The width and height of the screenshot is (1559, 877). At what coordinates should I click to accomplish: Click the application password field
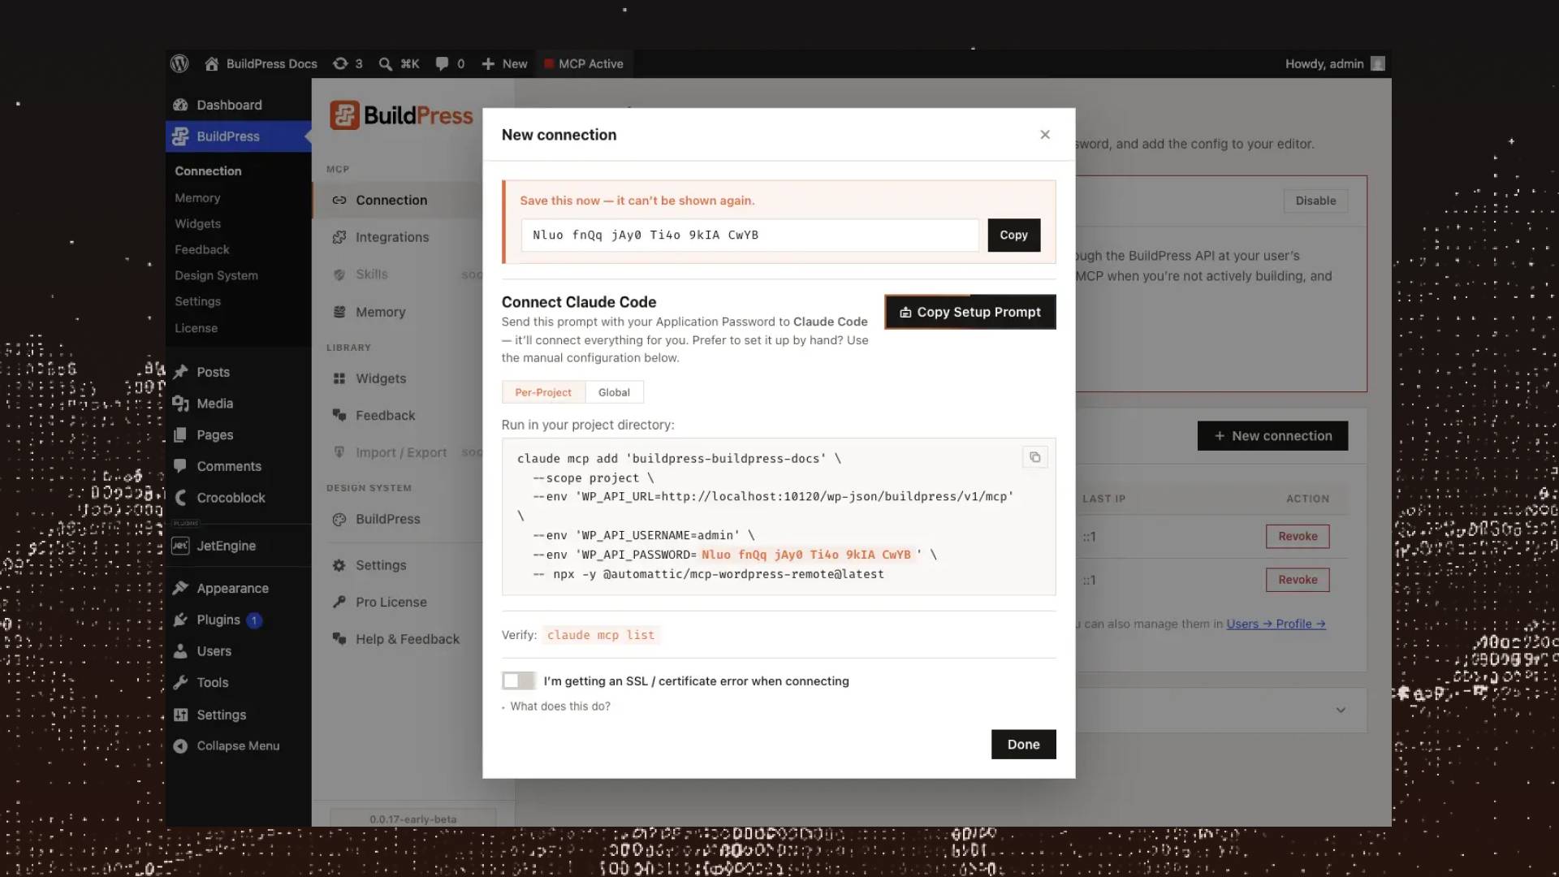750,235
